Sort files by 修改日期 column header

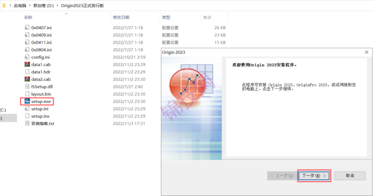121,17
